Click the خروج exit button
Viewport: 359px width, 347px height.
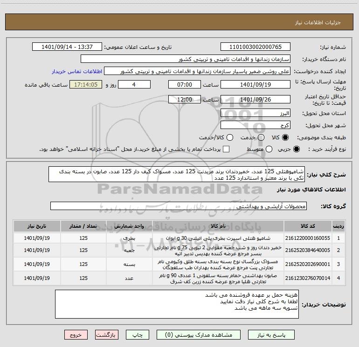[76, 335]
